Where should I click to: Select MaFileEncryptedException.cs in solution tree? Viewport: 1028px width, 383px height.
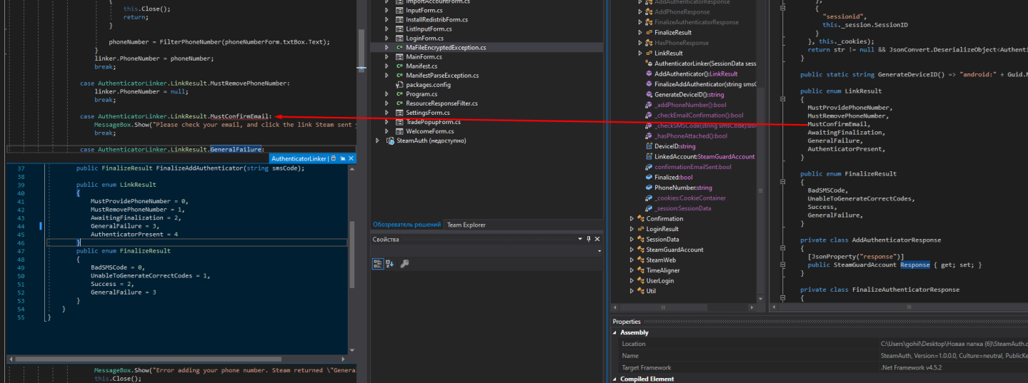(445, 48)
